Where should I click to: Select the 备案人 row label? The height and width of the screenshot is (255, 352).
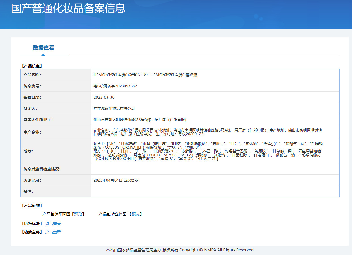click(x=30, y=109)
